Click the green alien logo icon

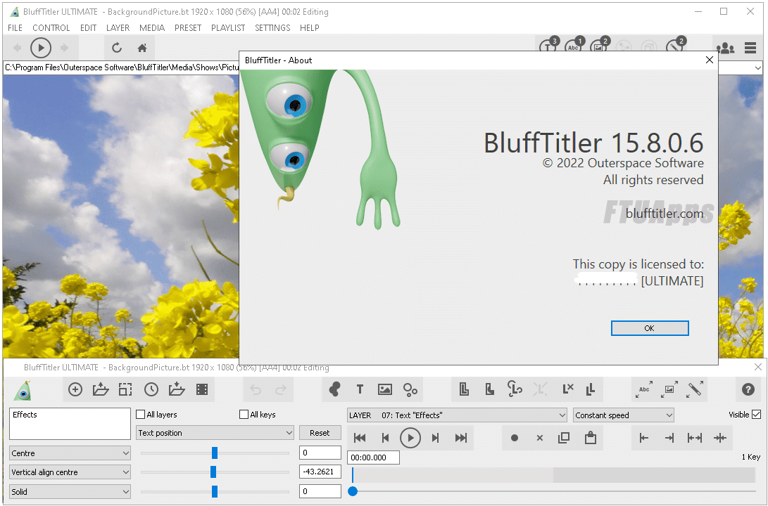[x=23, y=390]
